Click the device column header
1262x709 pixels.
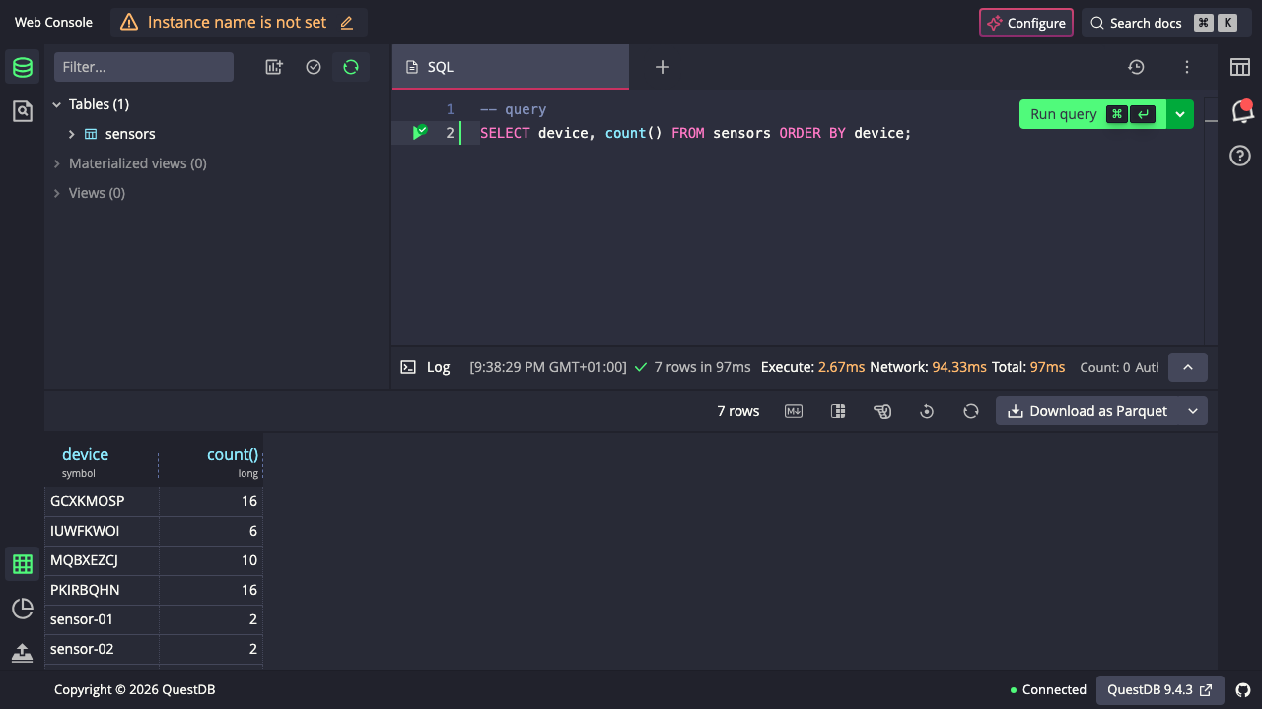pos(102,463)
